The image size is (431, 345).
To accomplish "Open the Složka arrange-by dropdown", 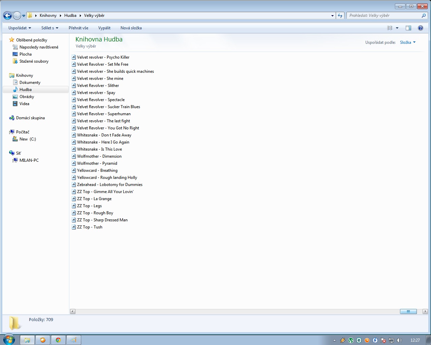I will click(x=407, y=42).
